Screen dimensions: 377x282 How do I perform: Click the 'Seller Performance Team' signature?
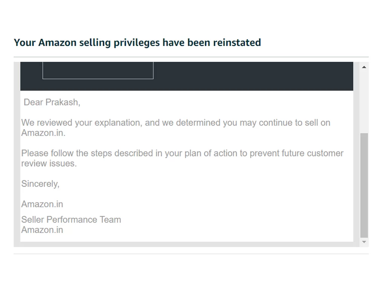click(x=71, y=220)
